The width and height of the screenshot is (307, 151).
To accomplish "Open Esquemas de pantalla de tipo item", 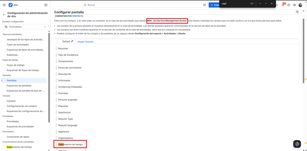I will click(x=25, y=91).
